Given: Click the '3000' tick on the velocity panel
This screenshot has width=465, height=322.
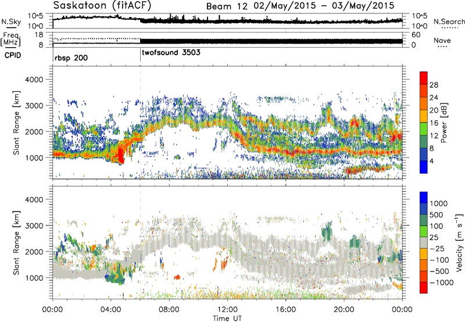Looking at the screenshot, I should (x=34, y=226).
